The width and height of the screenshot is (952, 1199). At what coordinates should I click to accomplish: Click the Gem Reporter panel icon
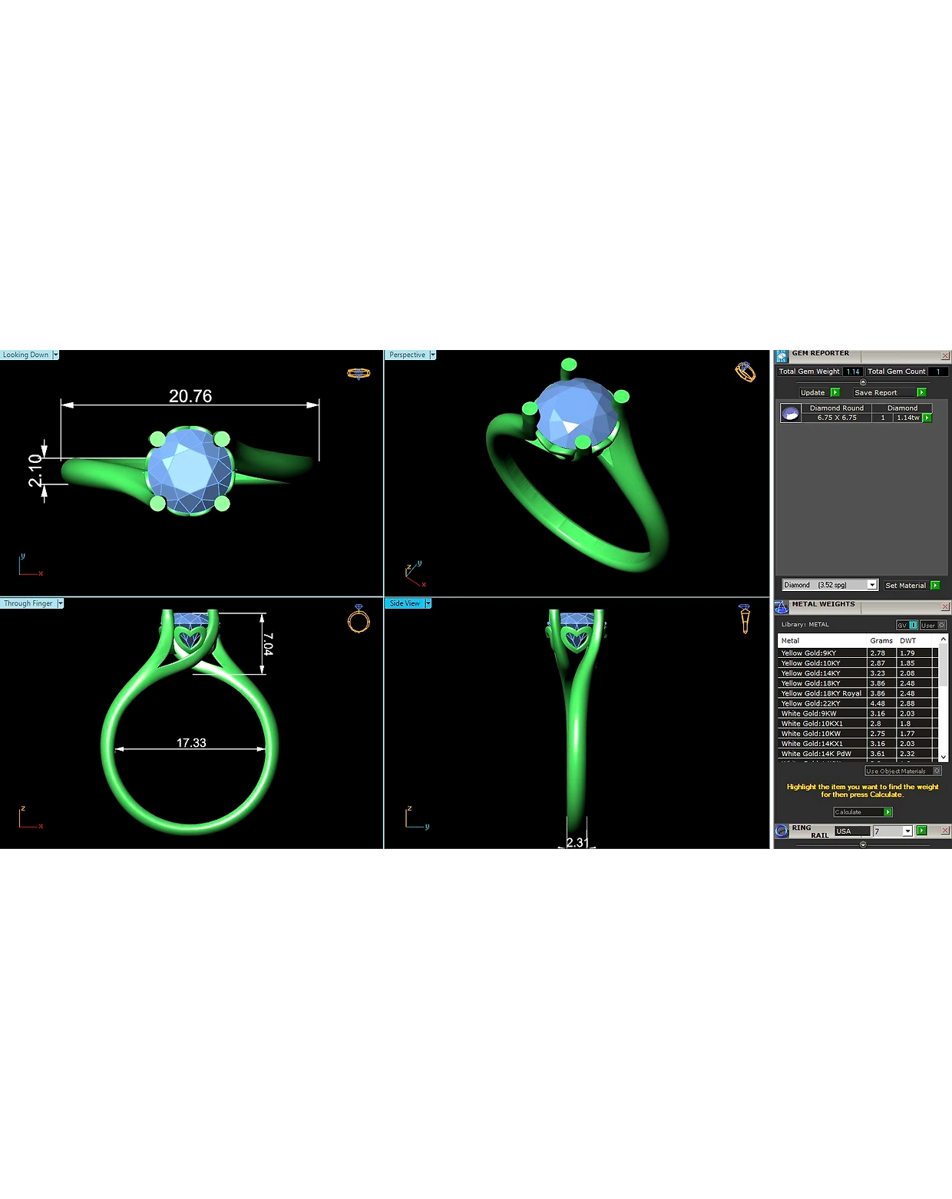782,356
